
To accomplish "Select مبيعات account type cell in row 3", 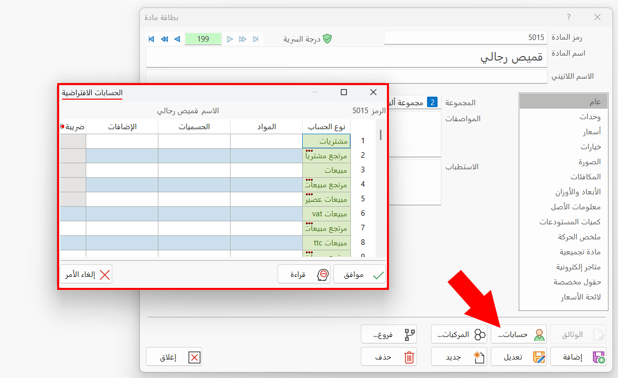I will pyautogui.click(x=327, y=170).
